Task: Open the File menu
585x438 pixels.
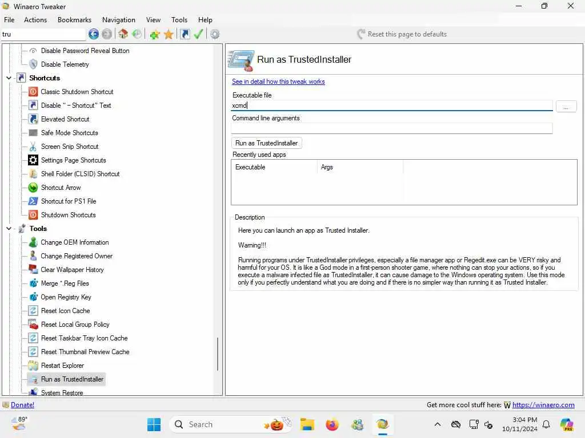Action: (9, 20)
